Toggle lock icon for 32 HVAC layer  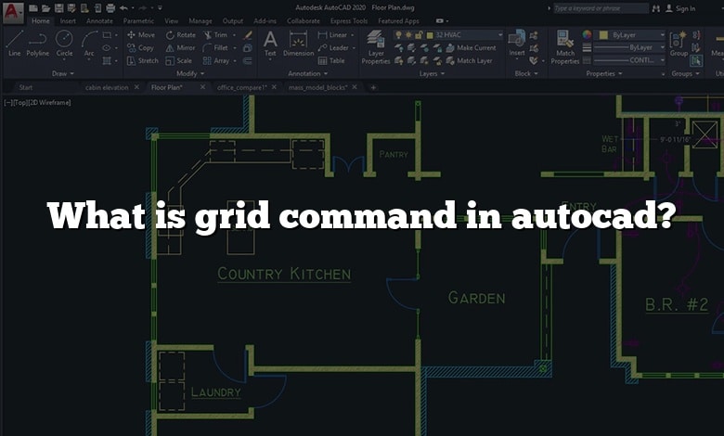coord(419,35)
